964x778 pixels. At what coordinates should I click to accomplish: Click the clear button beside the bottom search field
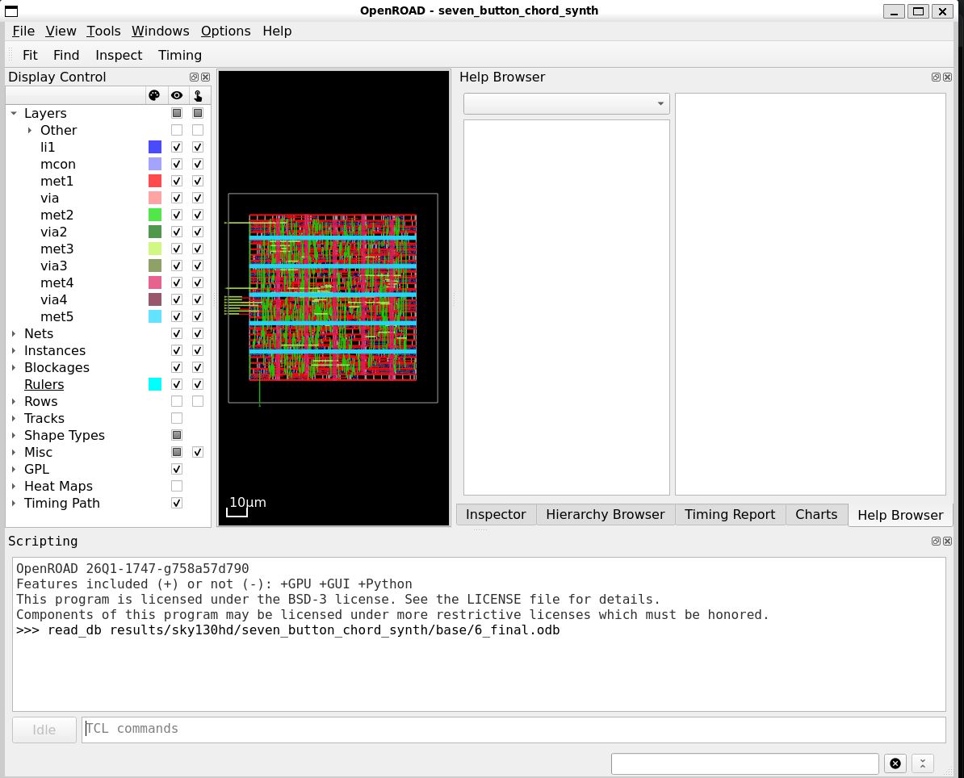895,763
